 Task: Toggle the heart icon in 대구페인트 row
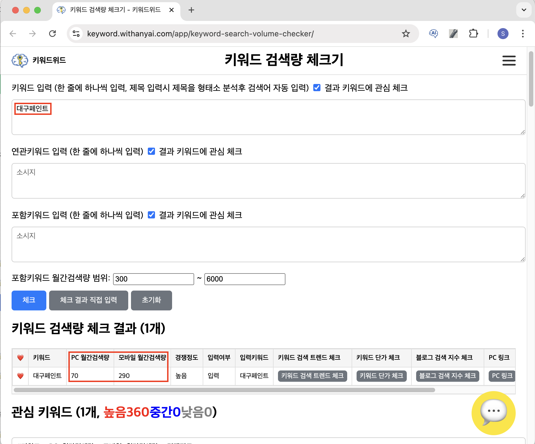20,376
